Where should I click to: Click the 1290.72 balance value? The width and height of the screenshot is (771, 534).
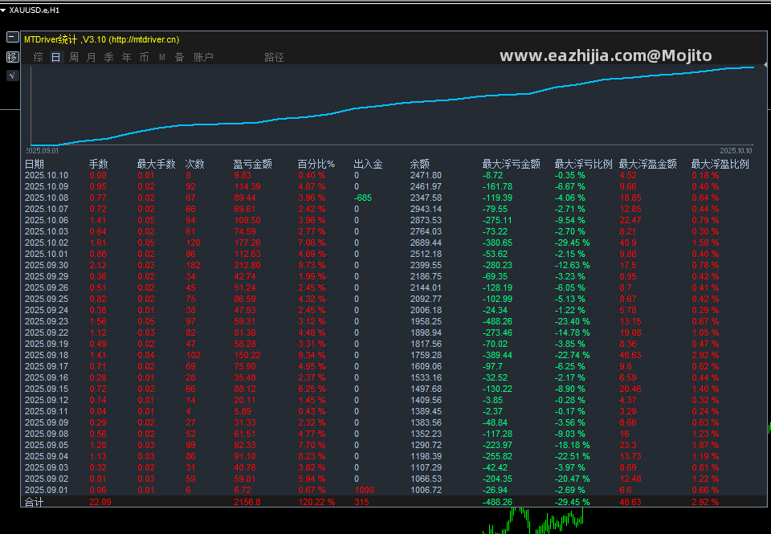426,446
